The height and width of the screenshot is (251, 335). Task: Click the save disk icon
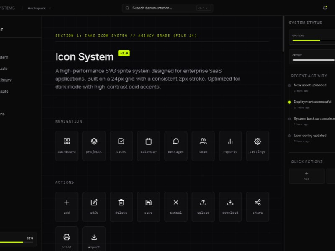148,206
